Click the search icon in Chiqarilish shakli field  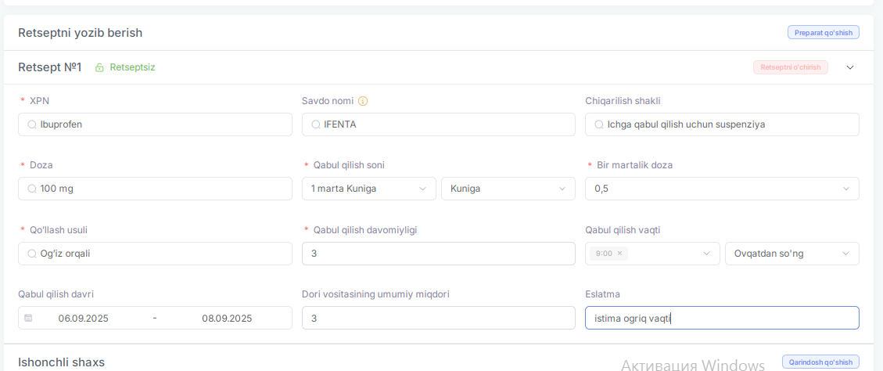599,124
